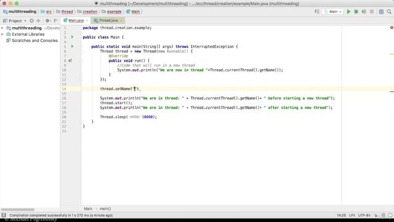Image resolution: width=394 pixels, height=222 pixels.
Task: Open Project Structure icon in toolbar
Action: tap(381, 12)
